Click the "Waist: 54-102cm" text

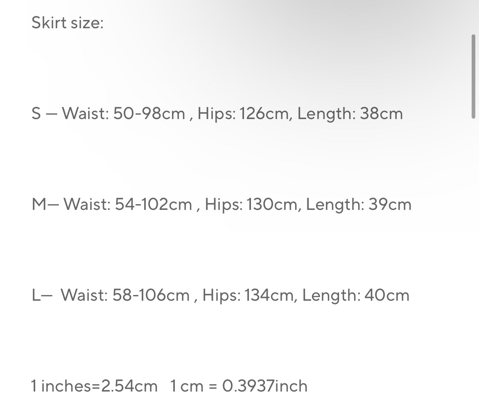pos(128,204)
